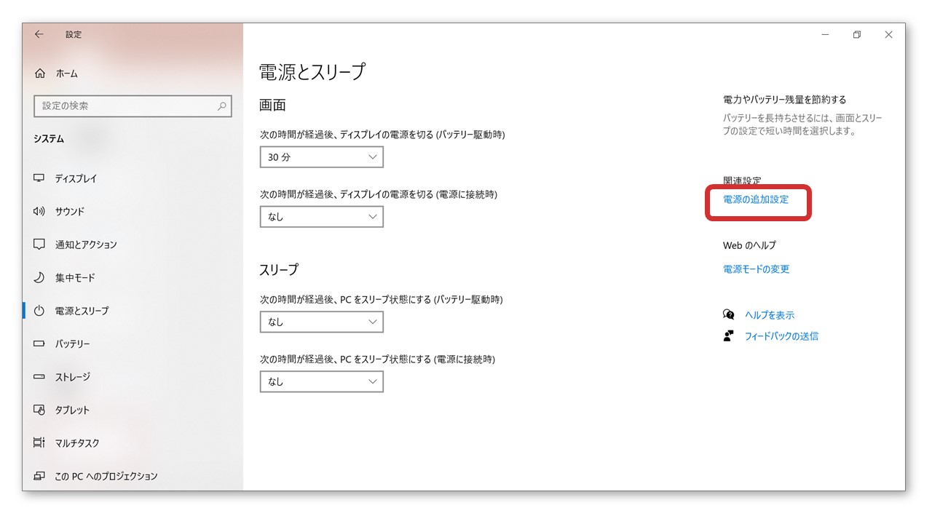
Task: Click the 設定の検索 search field
Action: (124, 106)
